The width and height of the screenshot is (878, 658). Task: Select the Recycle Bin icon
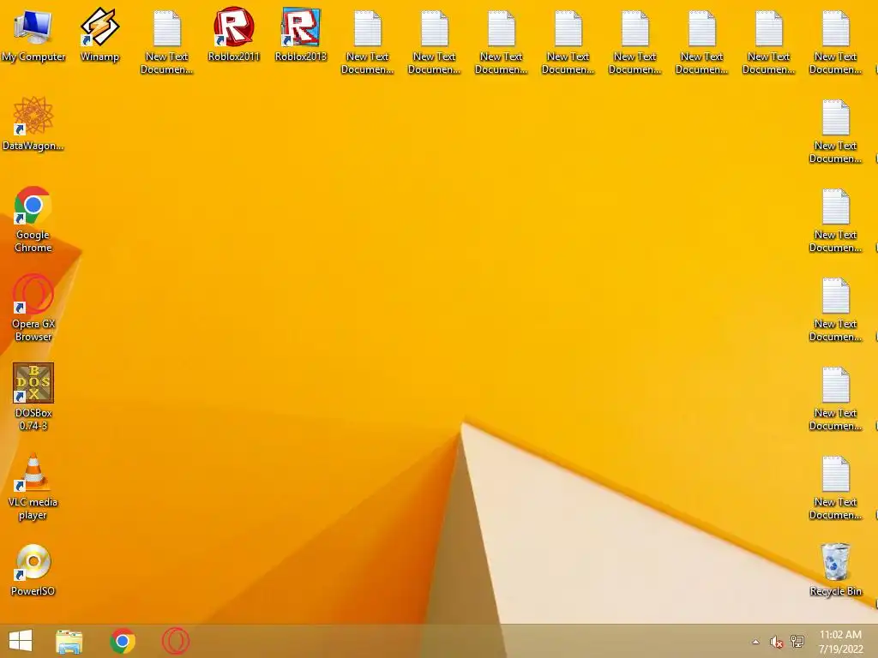pyautogui.click(x=835, y=570)
